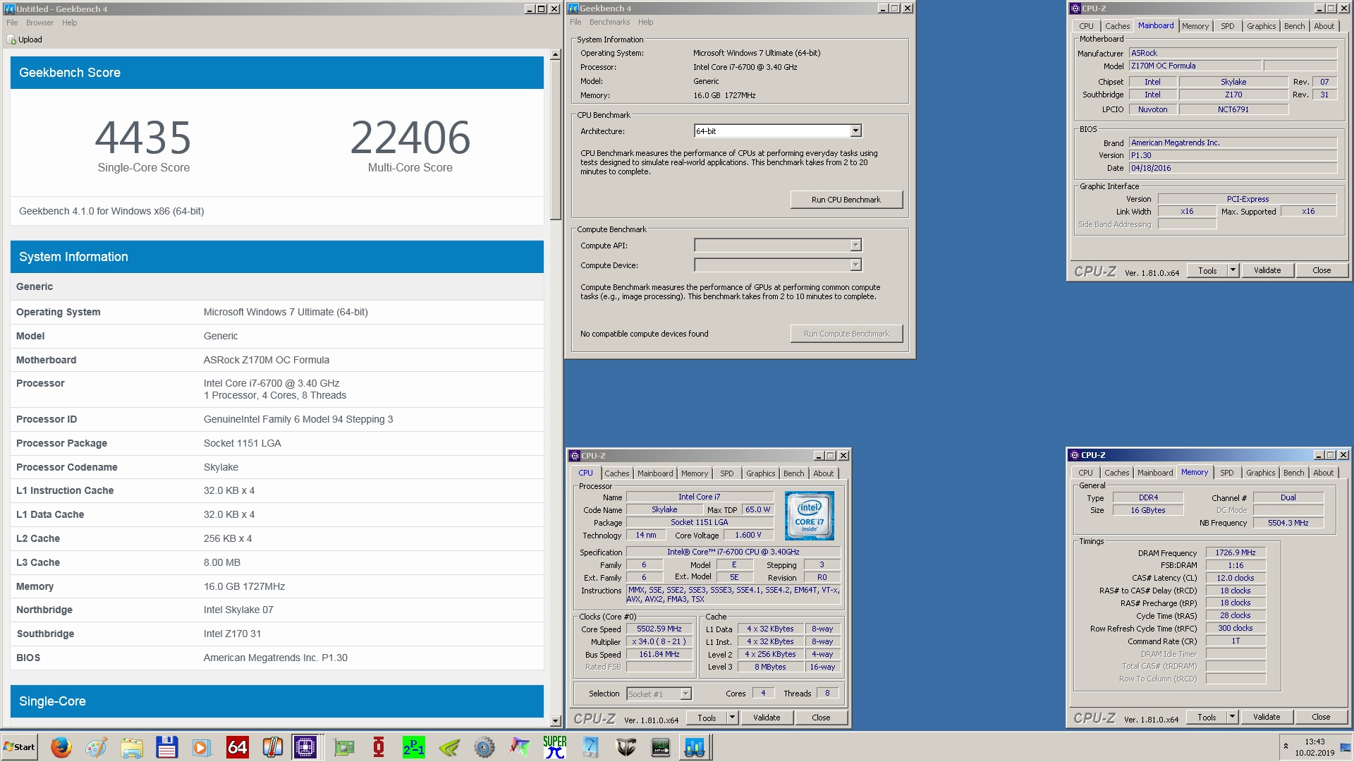Expand Tools arrow in CPU-Z CPU window

732,718
